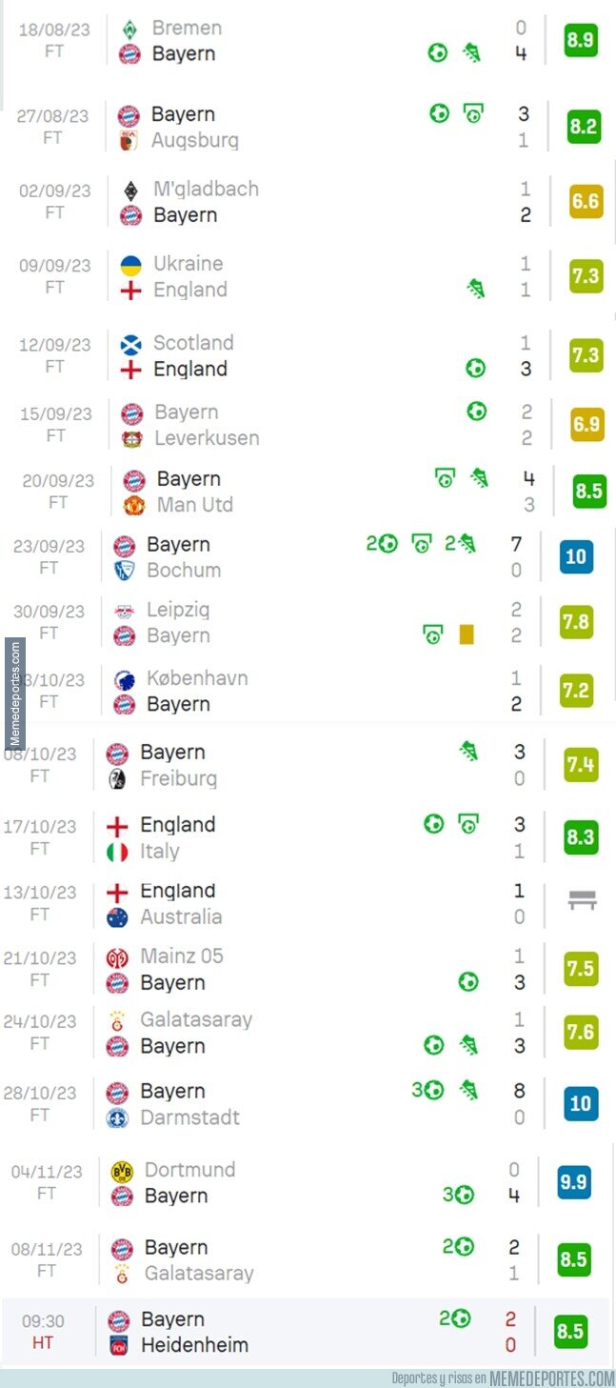Select the Scotland flag icon
Viewport: 616px width, 1388px height.
pos(131,344)
